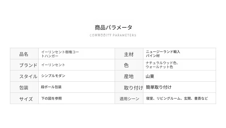The width and height of the screenshot is (226, 128).
Task: Click the 山東 origin value
Action: point(150,76)
